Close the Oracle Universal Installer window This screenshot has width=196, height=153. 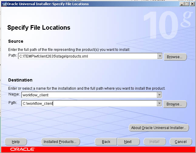[192, 4]
